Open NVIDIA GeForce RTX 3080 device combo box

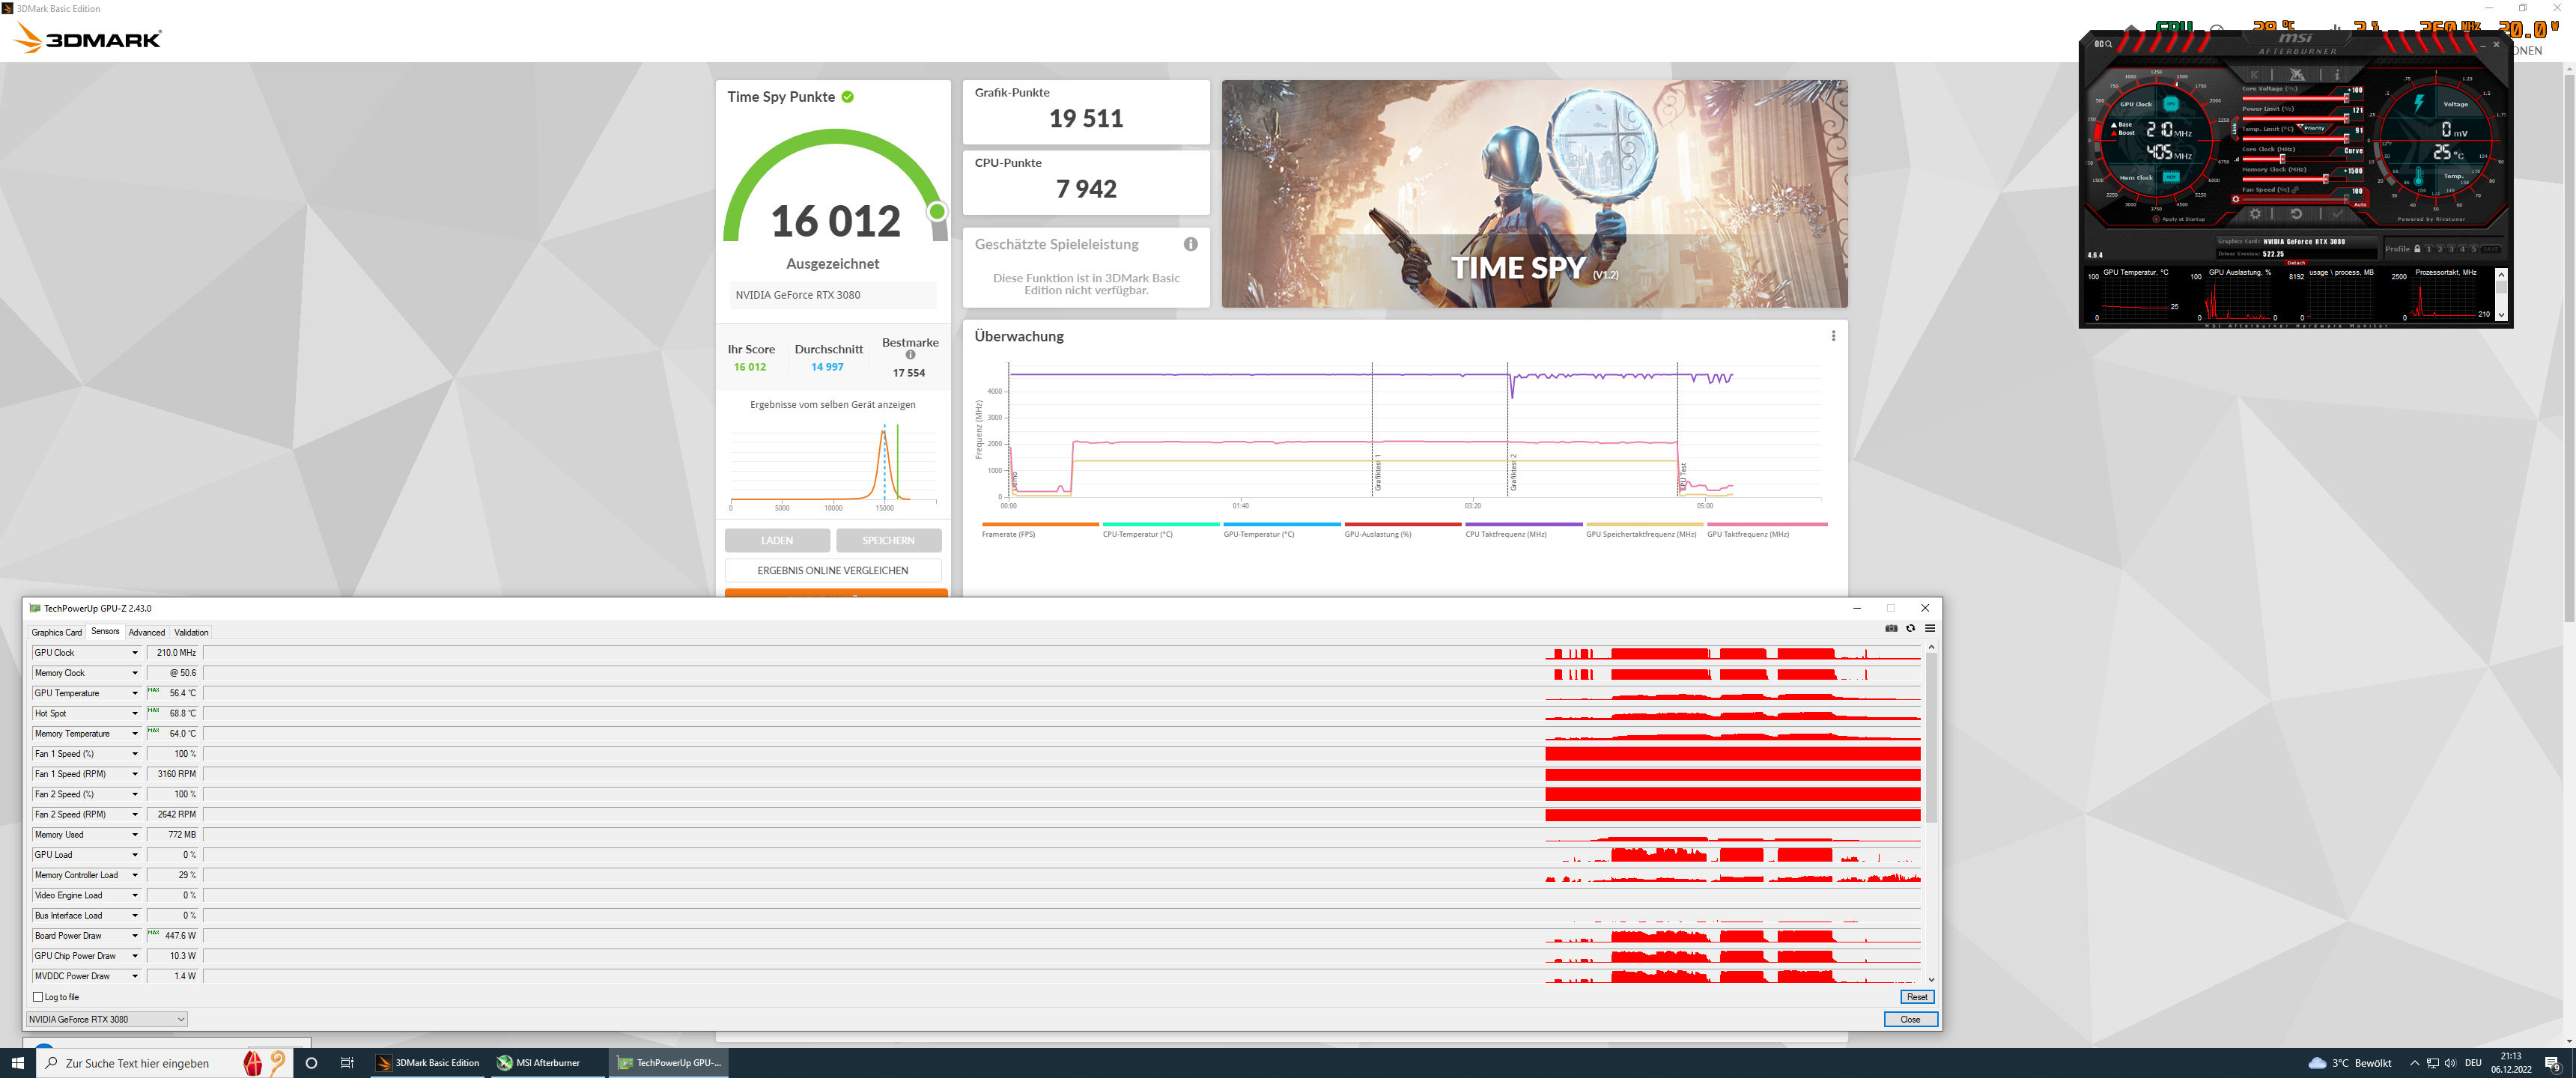coord(106,1019)
